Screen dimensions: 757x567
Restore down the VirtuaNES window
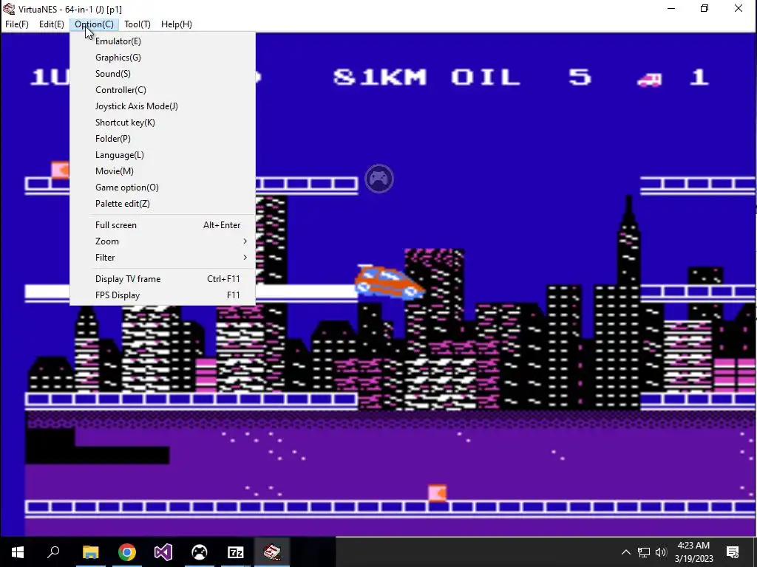click(705, 9)
